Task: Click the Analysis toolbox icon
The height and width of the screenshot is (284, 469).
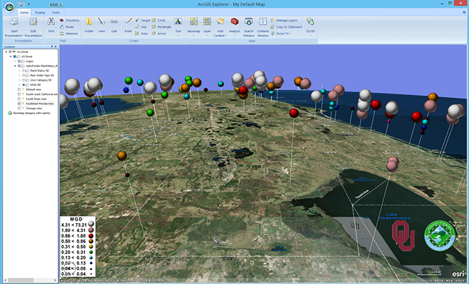Action: coord(234,23)
